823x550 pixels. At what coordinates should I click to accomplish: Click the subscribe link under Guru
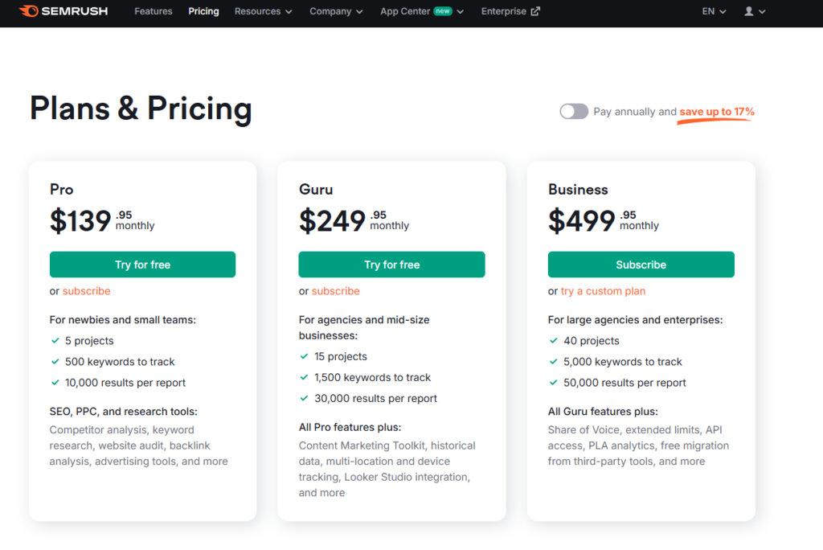click(335, 291)
